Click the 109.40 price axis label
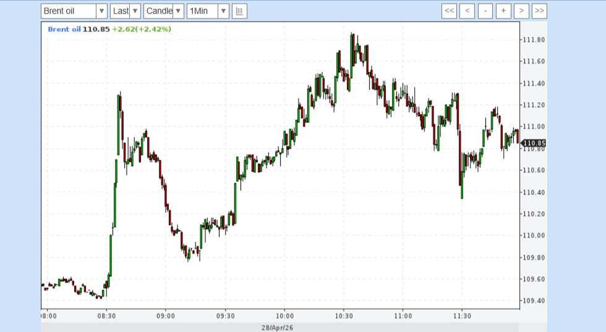The width and height of the screenshot is (606, 332). point(534,301)
